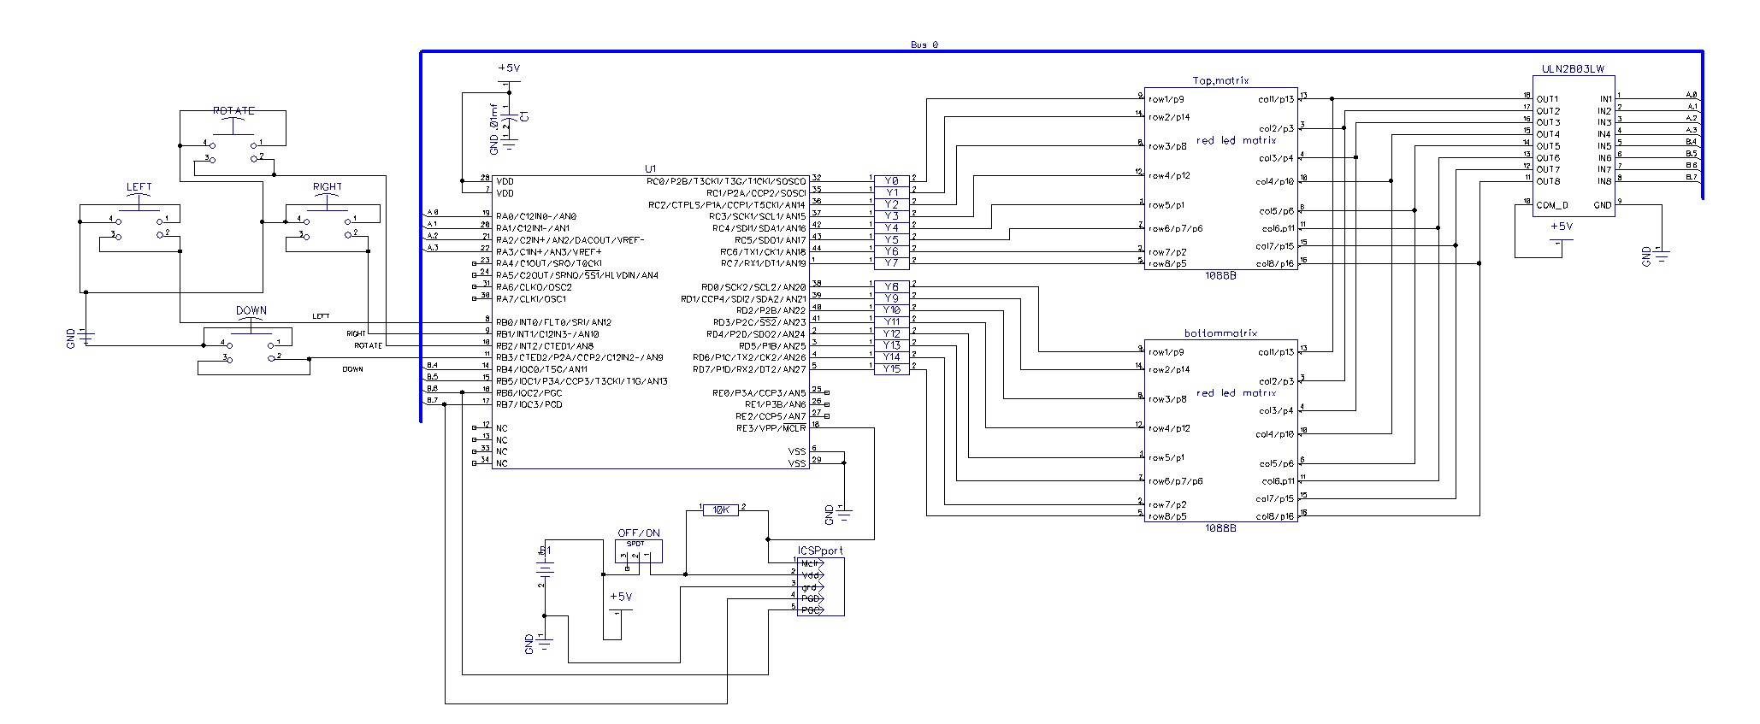Click the IN8 pin label on ULN2803LW
Image resolution: width=1760 pixels, height=724 pixels.
pos(1605,181)
